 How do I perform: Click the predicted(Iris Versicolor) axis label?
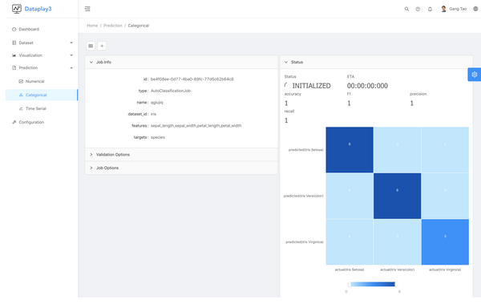click(x=303, y=196)
